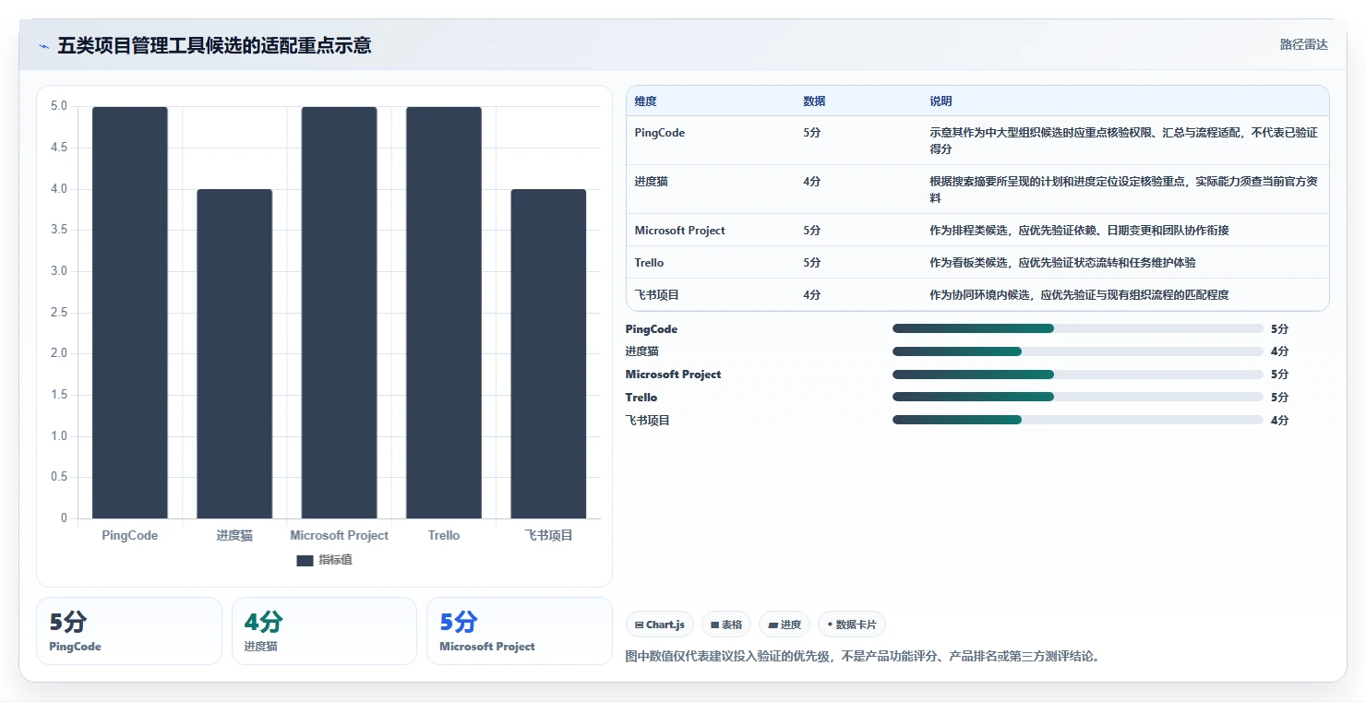The width and height of the screenshot is (1366, 702).
Task: Click the 飞书项目 progress bar
Action: coord(1078,420)
